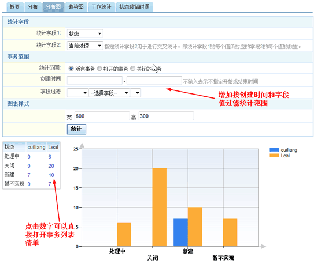Open cuiliang count 0 for 关闭
The image size is (318, 264).
pos(29,166)
